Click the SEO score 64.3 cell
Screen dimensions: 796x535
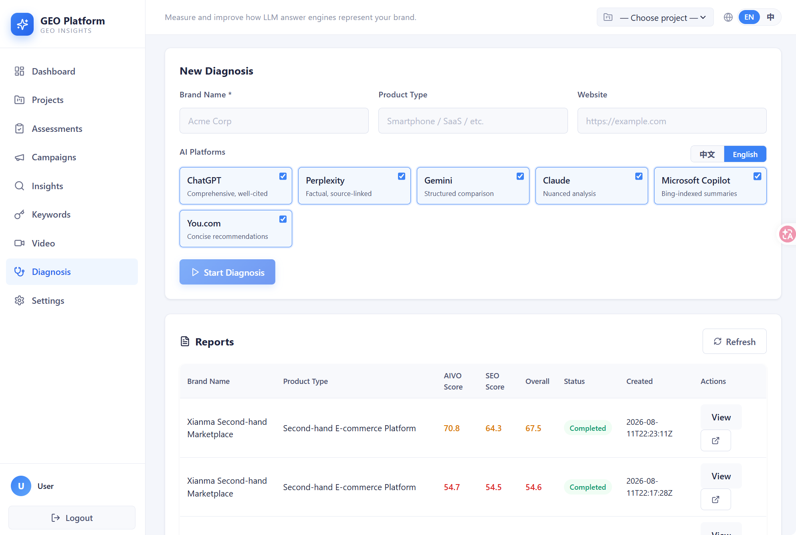pos(493,428)
